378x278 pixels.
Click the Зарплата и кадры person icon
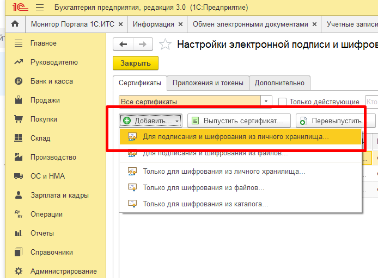tap(19, 195)
